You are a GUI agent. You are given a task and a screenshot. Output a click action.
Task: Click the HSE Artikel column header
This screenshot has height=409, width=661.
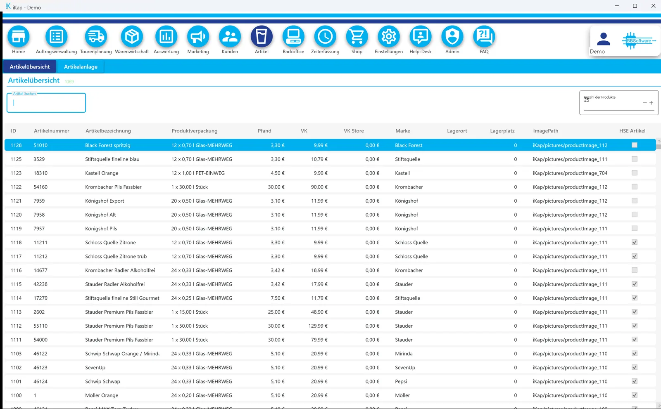point(632,131)
